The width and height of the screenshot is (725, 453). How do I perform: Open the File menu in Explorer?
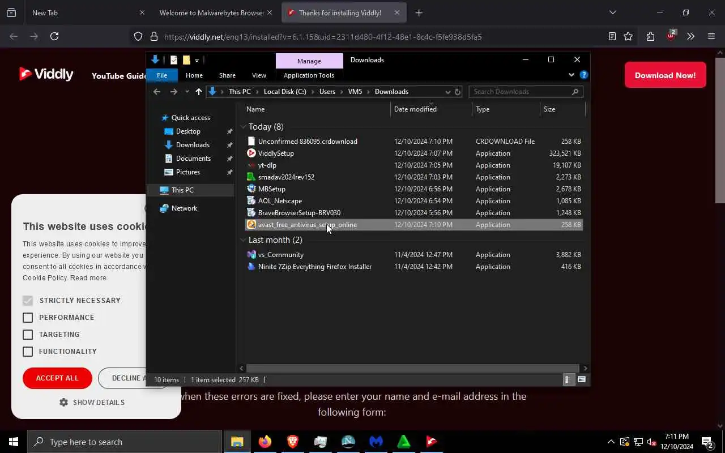(x=162, y=75)
